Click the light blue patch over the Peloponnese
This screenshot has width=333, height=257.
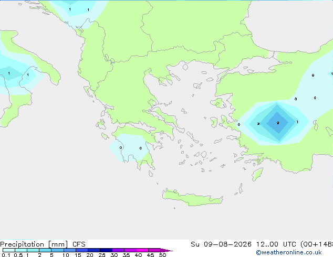coord(130,147)
